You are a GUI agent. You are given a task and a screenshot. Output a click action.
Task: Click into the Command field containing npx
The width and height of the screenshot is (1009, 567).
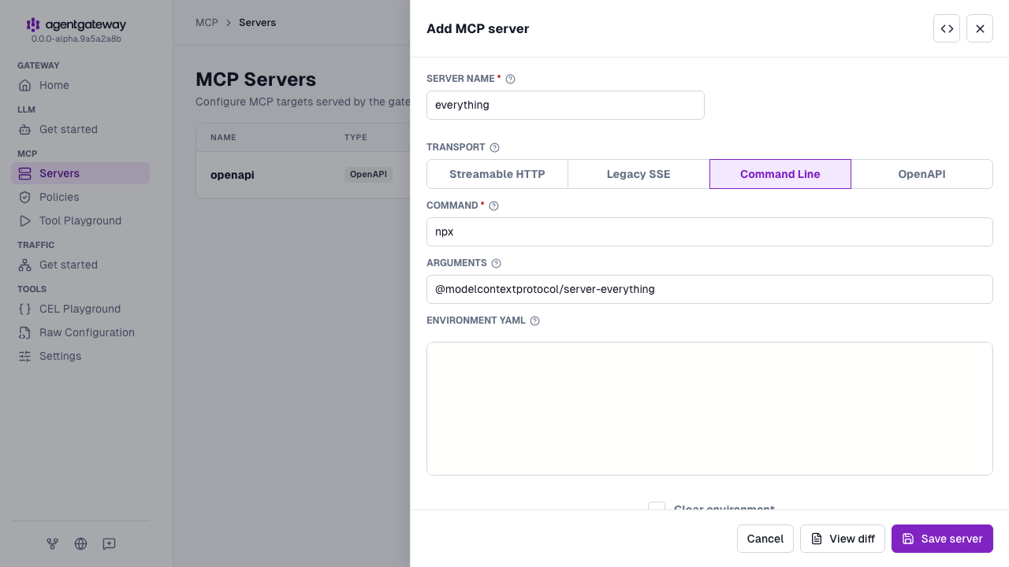709,232
